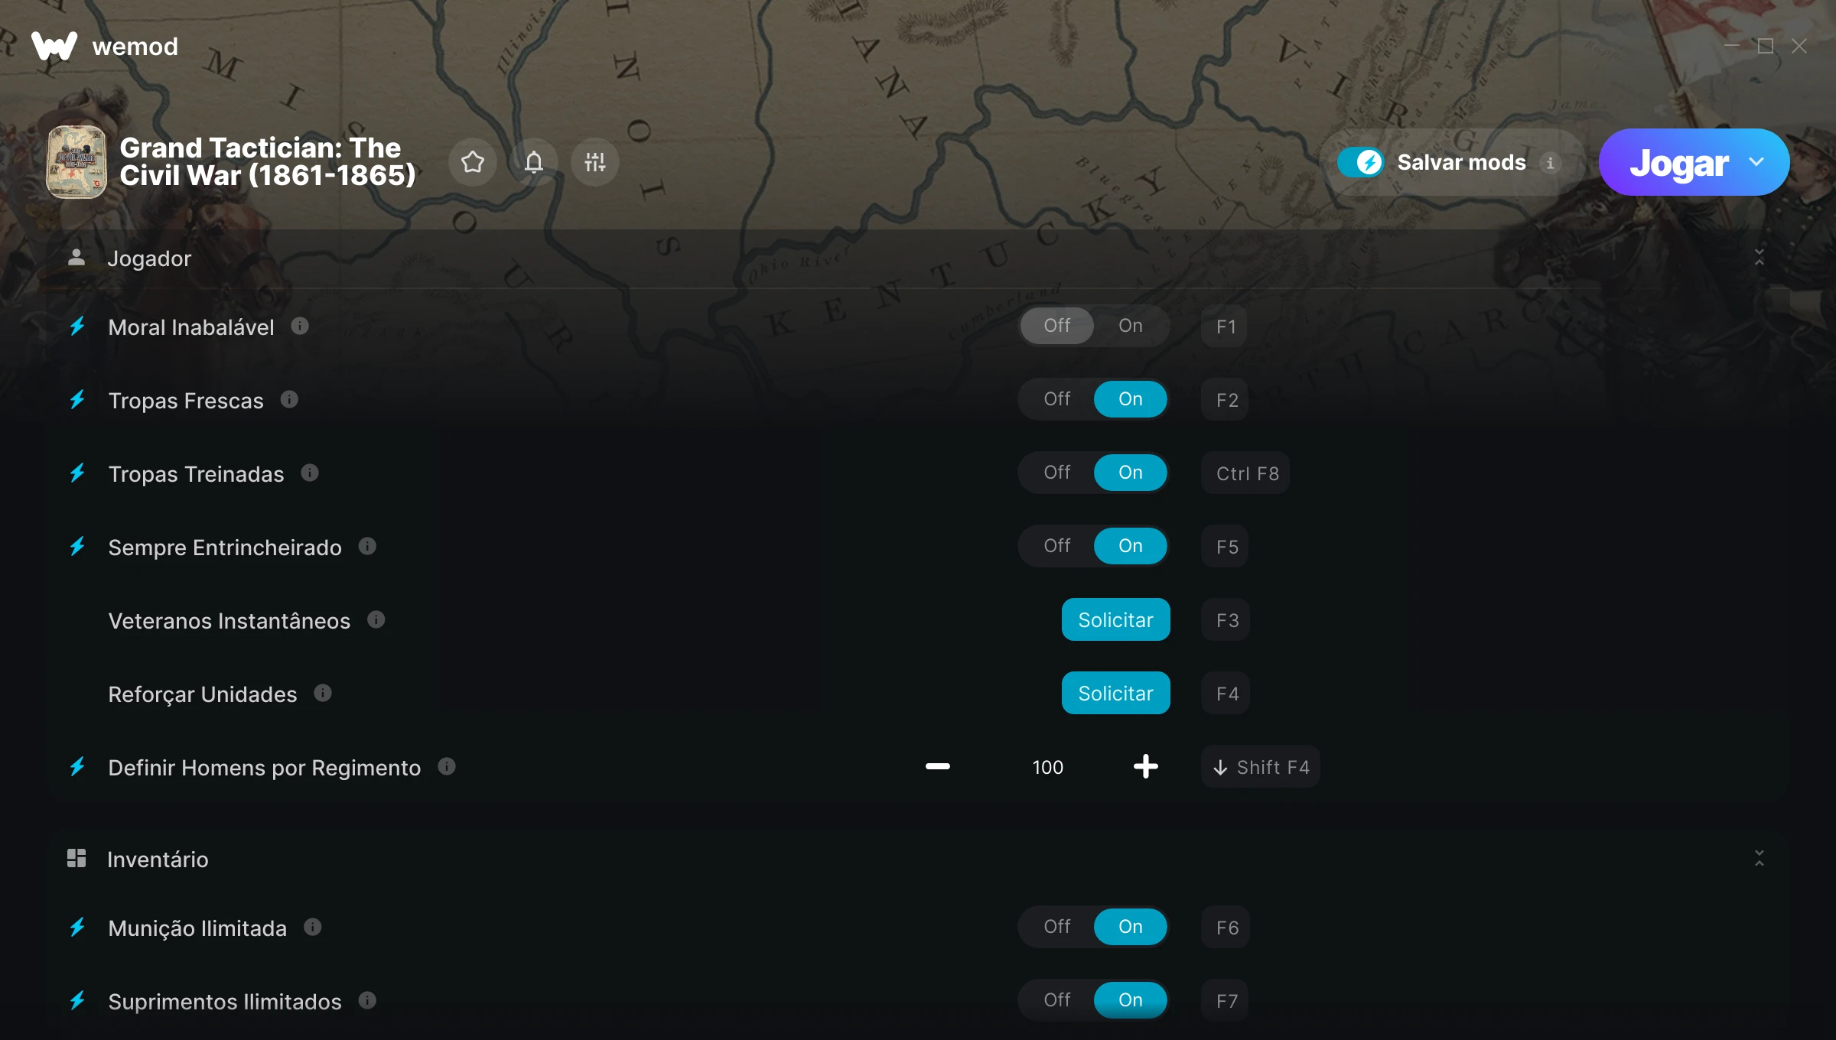Show info for Moral Inabalável
Image resolution: width=1836 pixels, height=1040 pixels.
[300, 327]
